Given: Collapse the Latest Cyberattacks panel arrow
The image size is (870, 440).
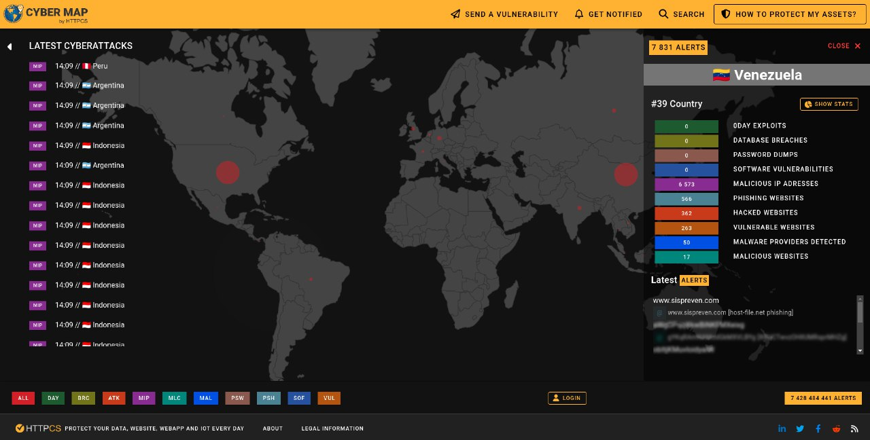Looking at the screenshot, I should click(10, 47).
